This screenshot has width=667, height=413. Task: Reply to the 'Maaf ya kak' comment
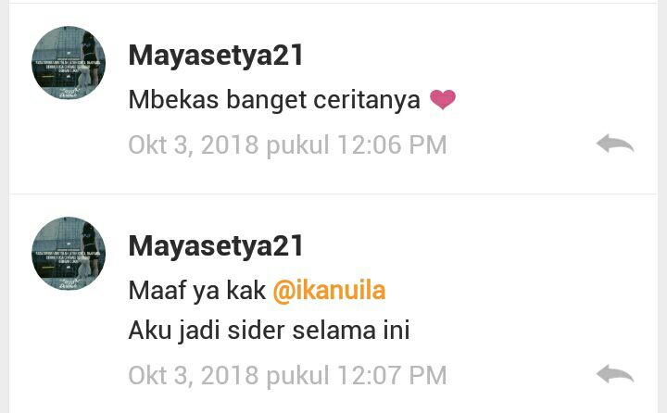[615, 374]
